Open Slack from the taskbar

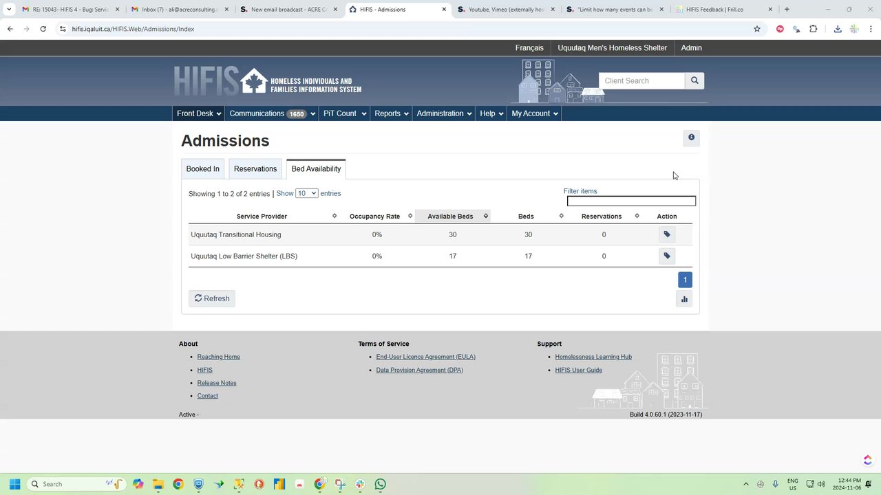click(360, 484)
